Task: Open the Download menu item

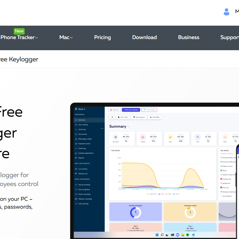Action: [x=144, y=37]
